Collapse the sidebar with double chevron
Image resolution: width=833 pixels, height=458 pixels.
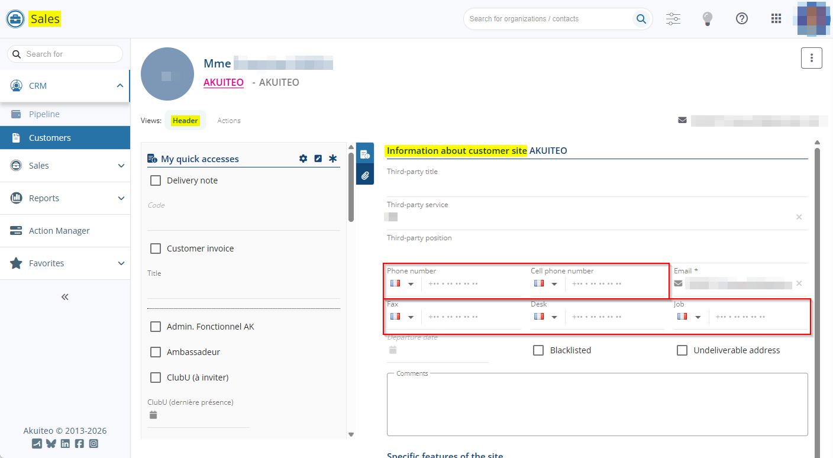65,297
